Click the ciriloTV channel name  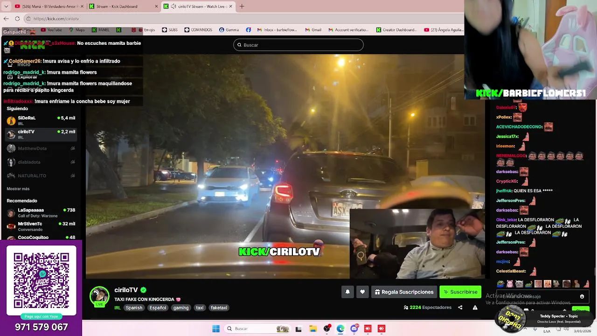point(126,290)
